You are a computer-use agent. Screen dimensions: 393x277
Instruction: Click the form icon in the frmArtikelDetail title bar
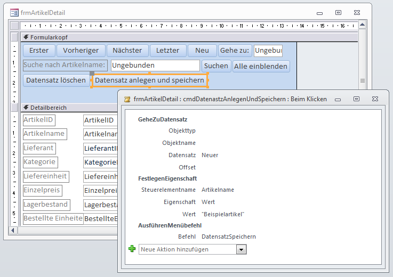pyautogui.click(x=14, y=13)
